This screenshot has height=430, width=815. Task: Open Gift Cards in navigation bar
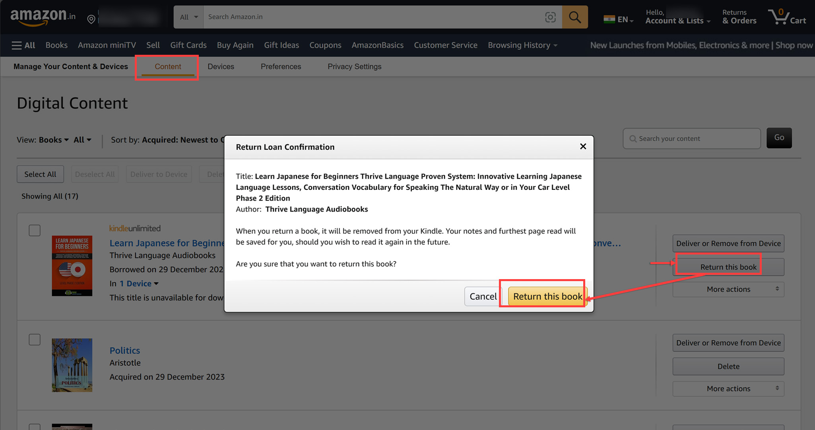(188, 45)
